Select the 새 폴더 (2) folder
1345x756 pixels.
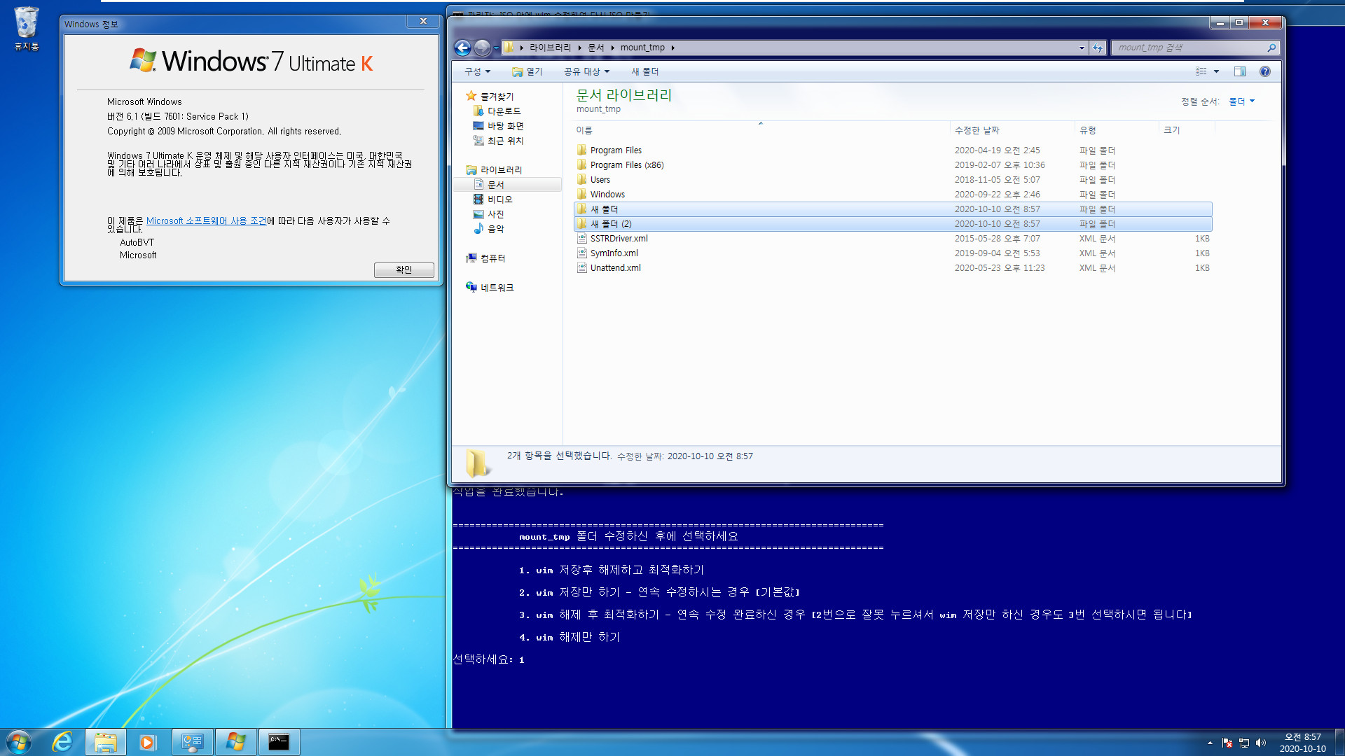892,224
